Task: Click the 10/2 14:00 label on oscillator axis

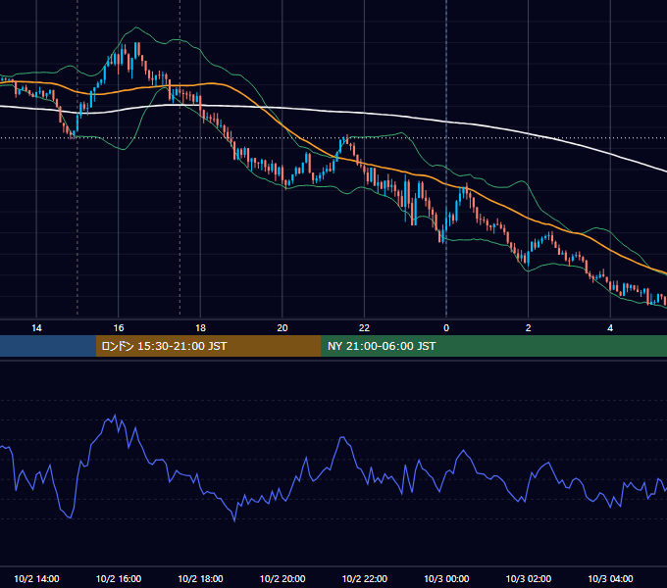Action: tap(36, 578)
